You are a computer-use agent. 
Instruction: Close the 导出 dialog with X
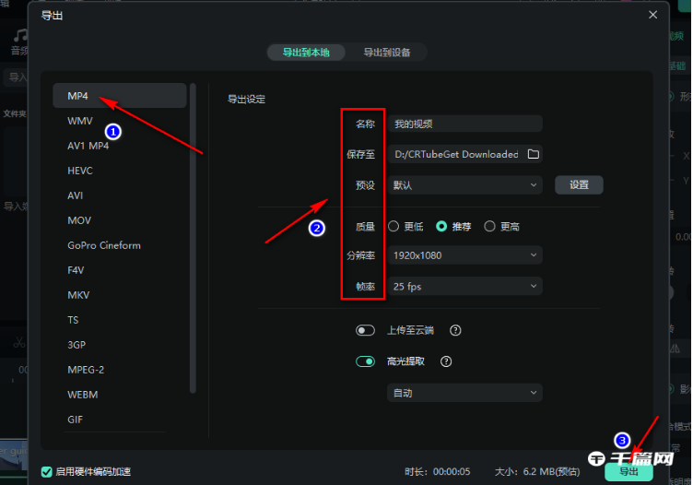coord(653,15)
